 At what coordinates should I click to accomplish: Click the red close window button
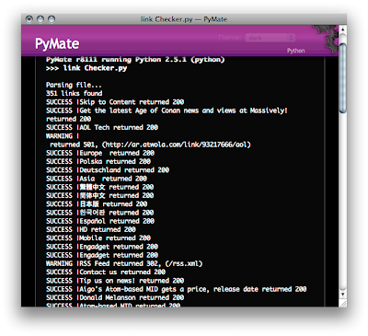[29, 19]
